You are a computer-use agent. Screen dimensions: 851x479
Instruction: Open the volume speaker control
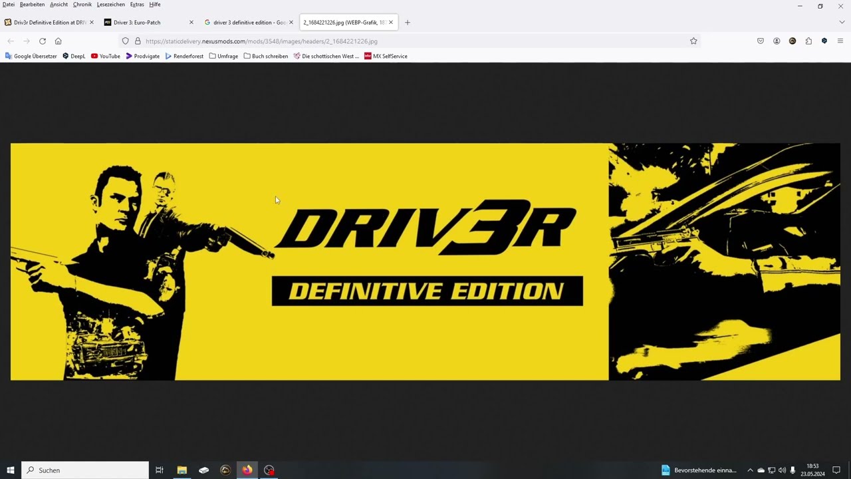pos(782,470)
